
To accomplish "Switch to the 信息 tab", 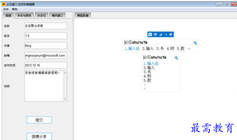I will pos(8,16).
